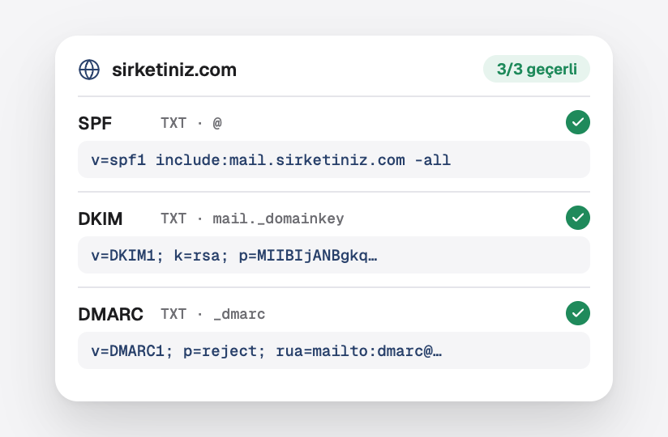Click the DMARC record value field
Viewport: 668px width, 437px height.
tap(333, 350)
